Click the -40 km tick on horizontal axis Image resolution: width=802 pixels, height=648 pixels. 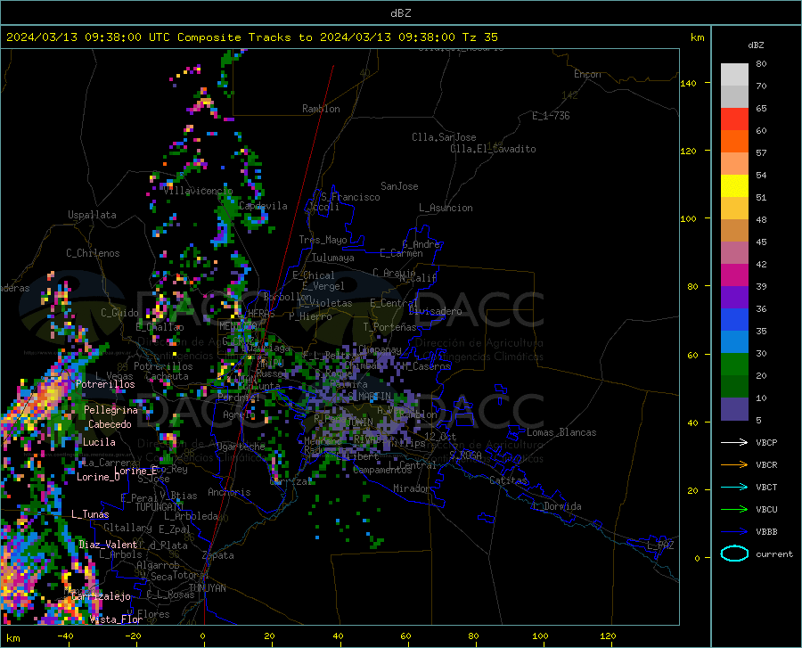pyautogui.click(x=65, y=636)
